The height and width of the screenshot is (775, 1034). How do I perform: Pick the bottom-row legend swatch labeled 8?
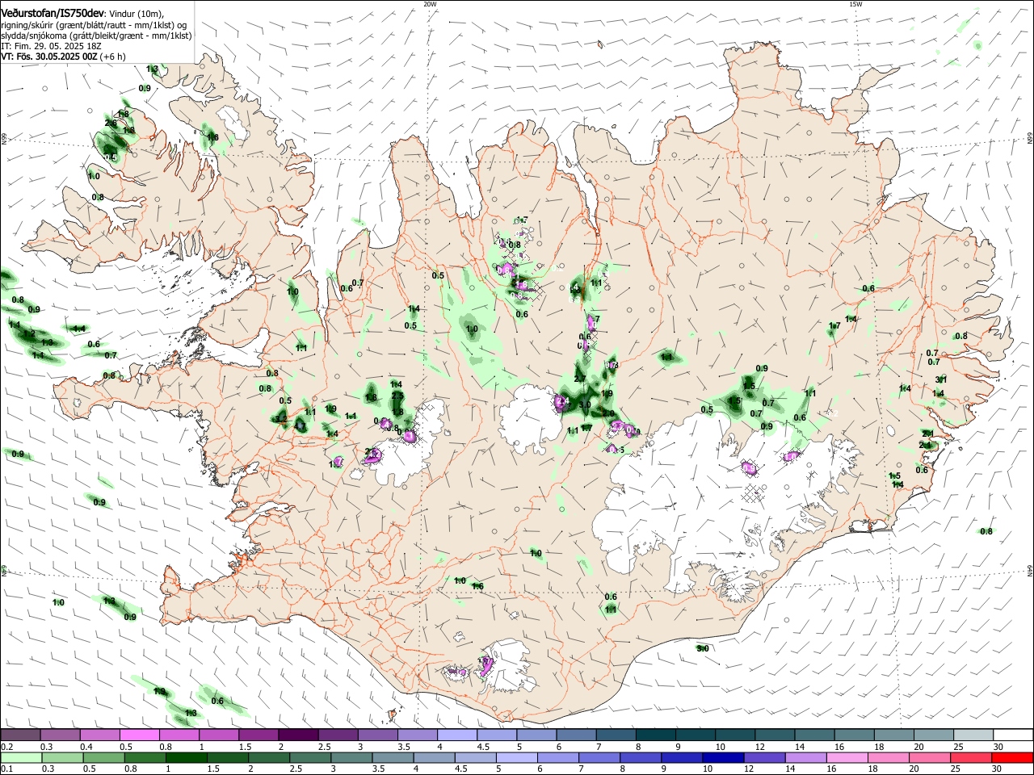tap(640, 757)
